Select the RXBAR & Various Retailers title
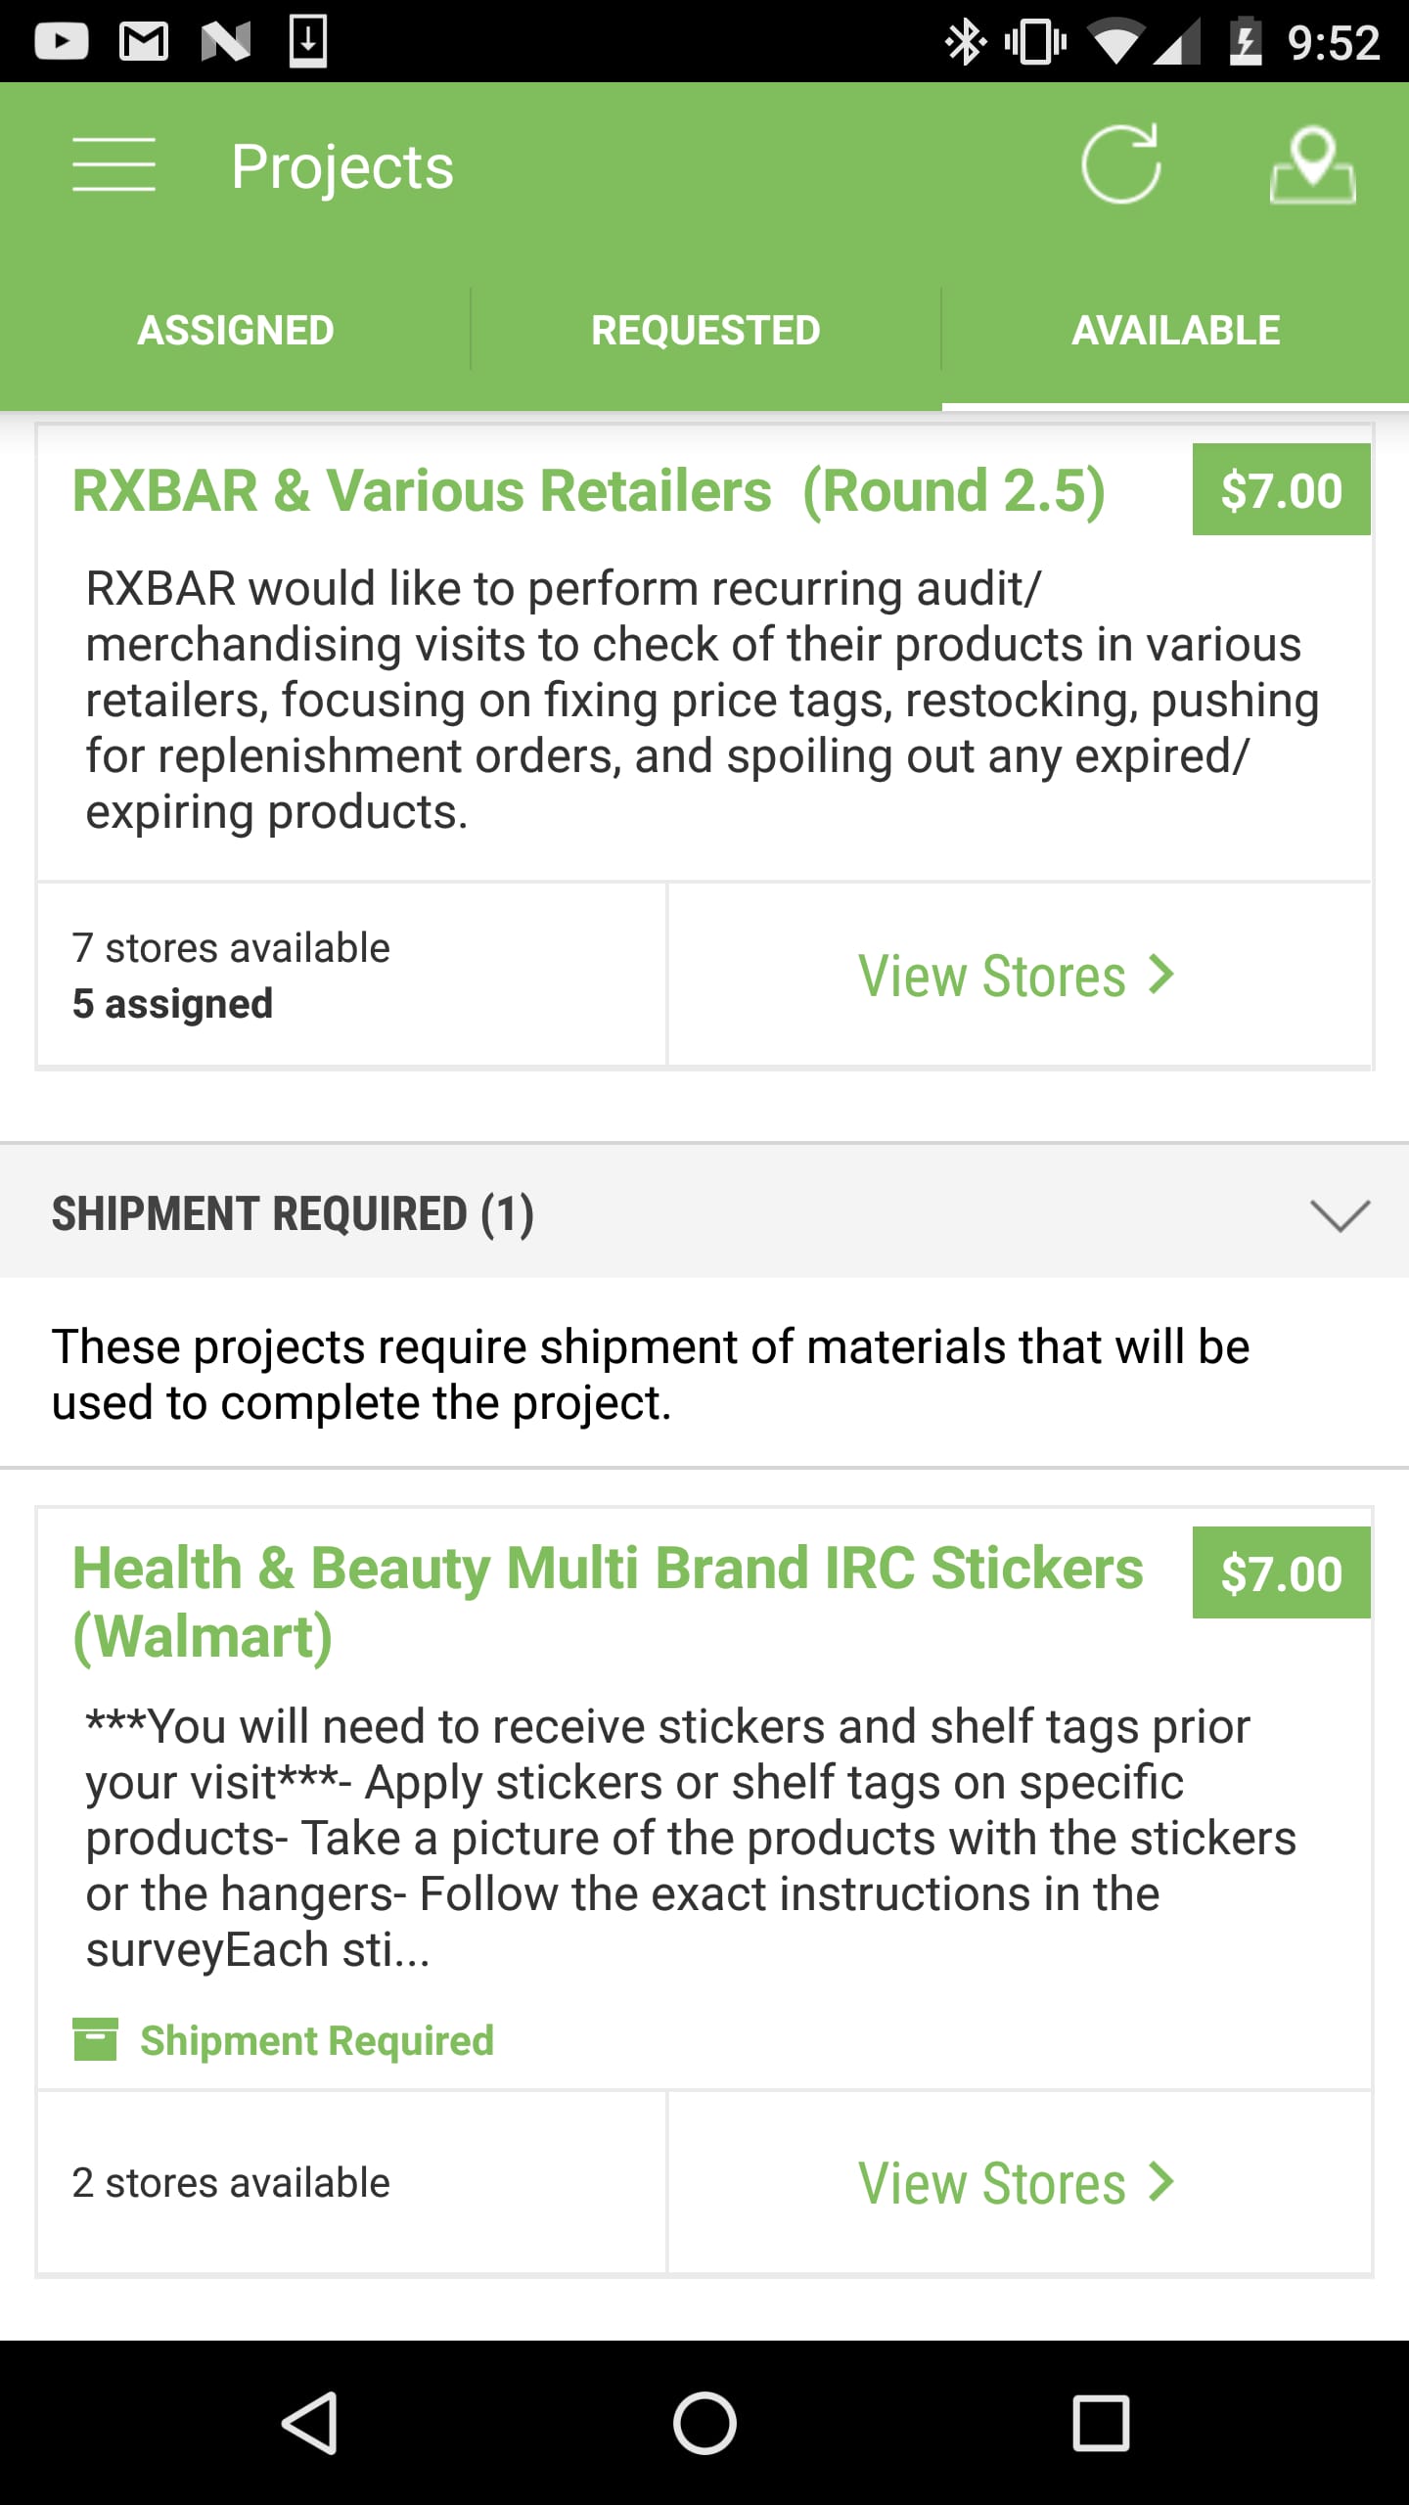 click(587, 489)
